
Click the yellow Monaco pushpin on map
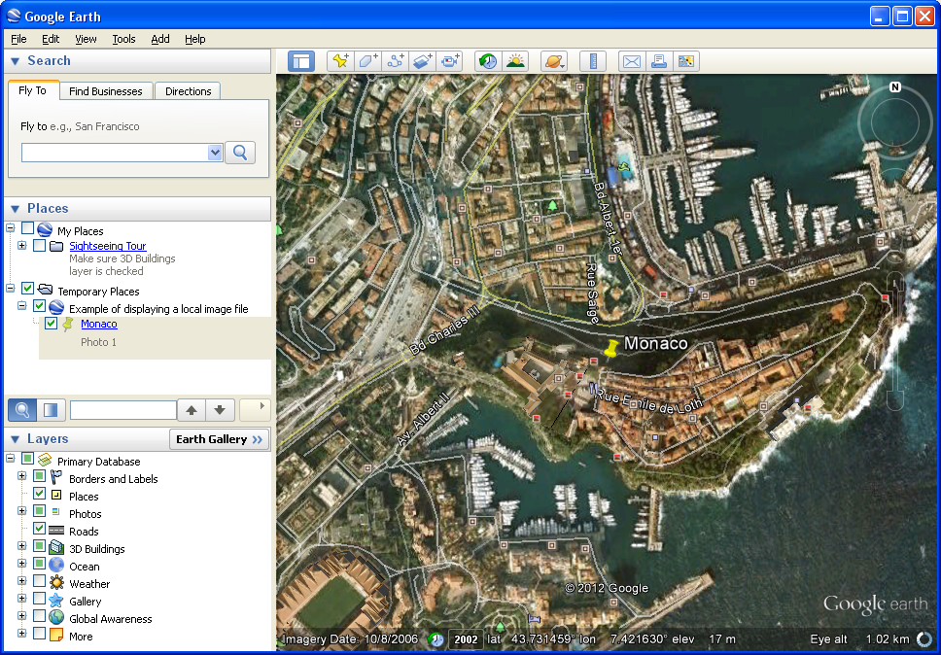tap(610, 349)
